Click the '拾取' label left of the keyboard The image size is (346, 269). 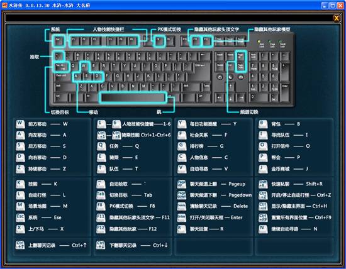pos(35,57)
